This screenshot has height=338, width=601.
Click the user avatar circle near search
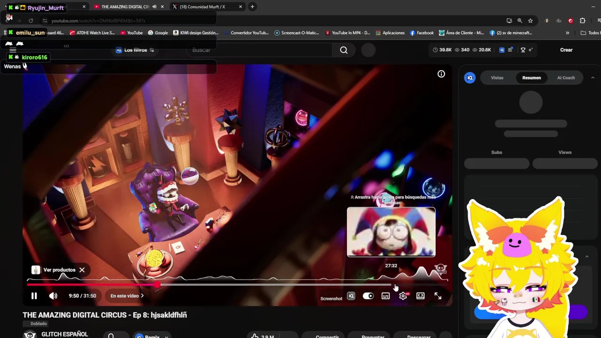pyautogui.click(x=369, y=50)
